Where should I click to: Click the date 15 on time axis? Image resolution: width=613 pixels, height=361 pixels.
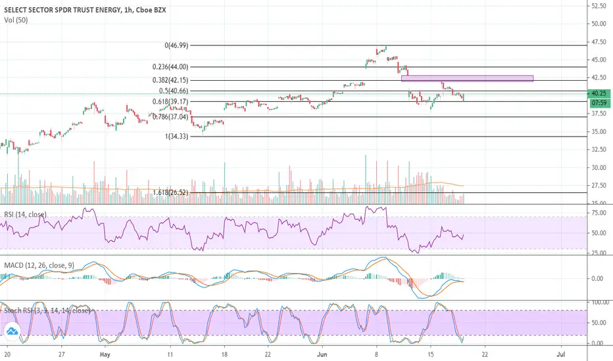(x=430, y=354)
